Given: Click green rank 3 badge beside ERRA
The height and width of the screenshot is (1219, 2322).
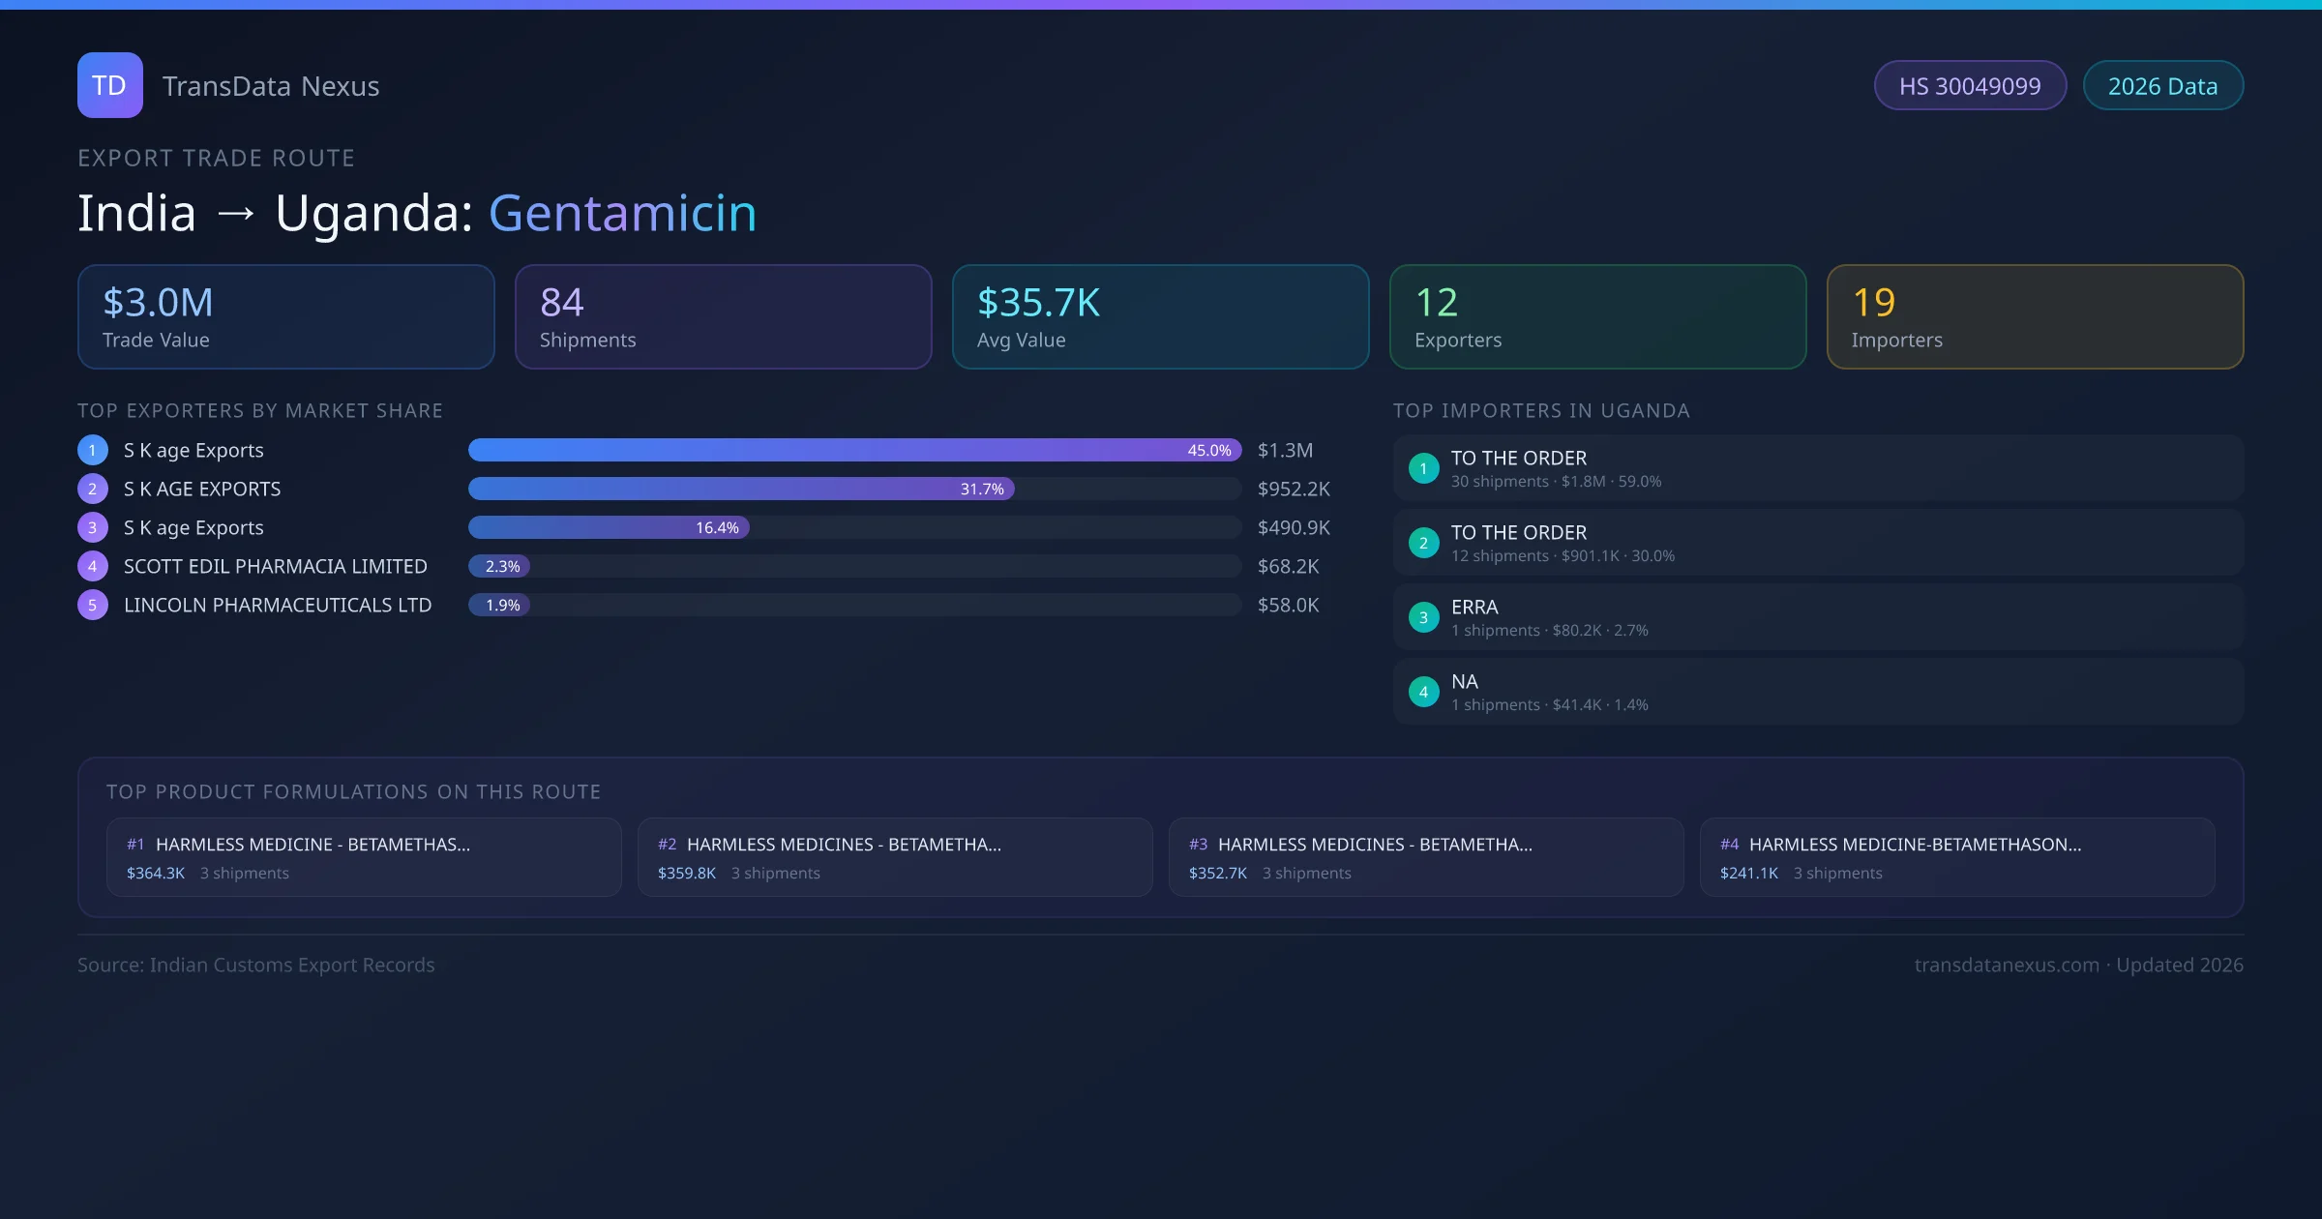Looking at the screenshot, I should coord(1423,617).
